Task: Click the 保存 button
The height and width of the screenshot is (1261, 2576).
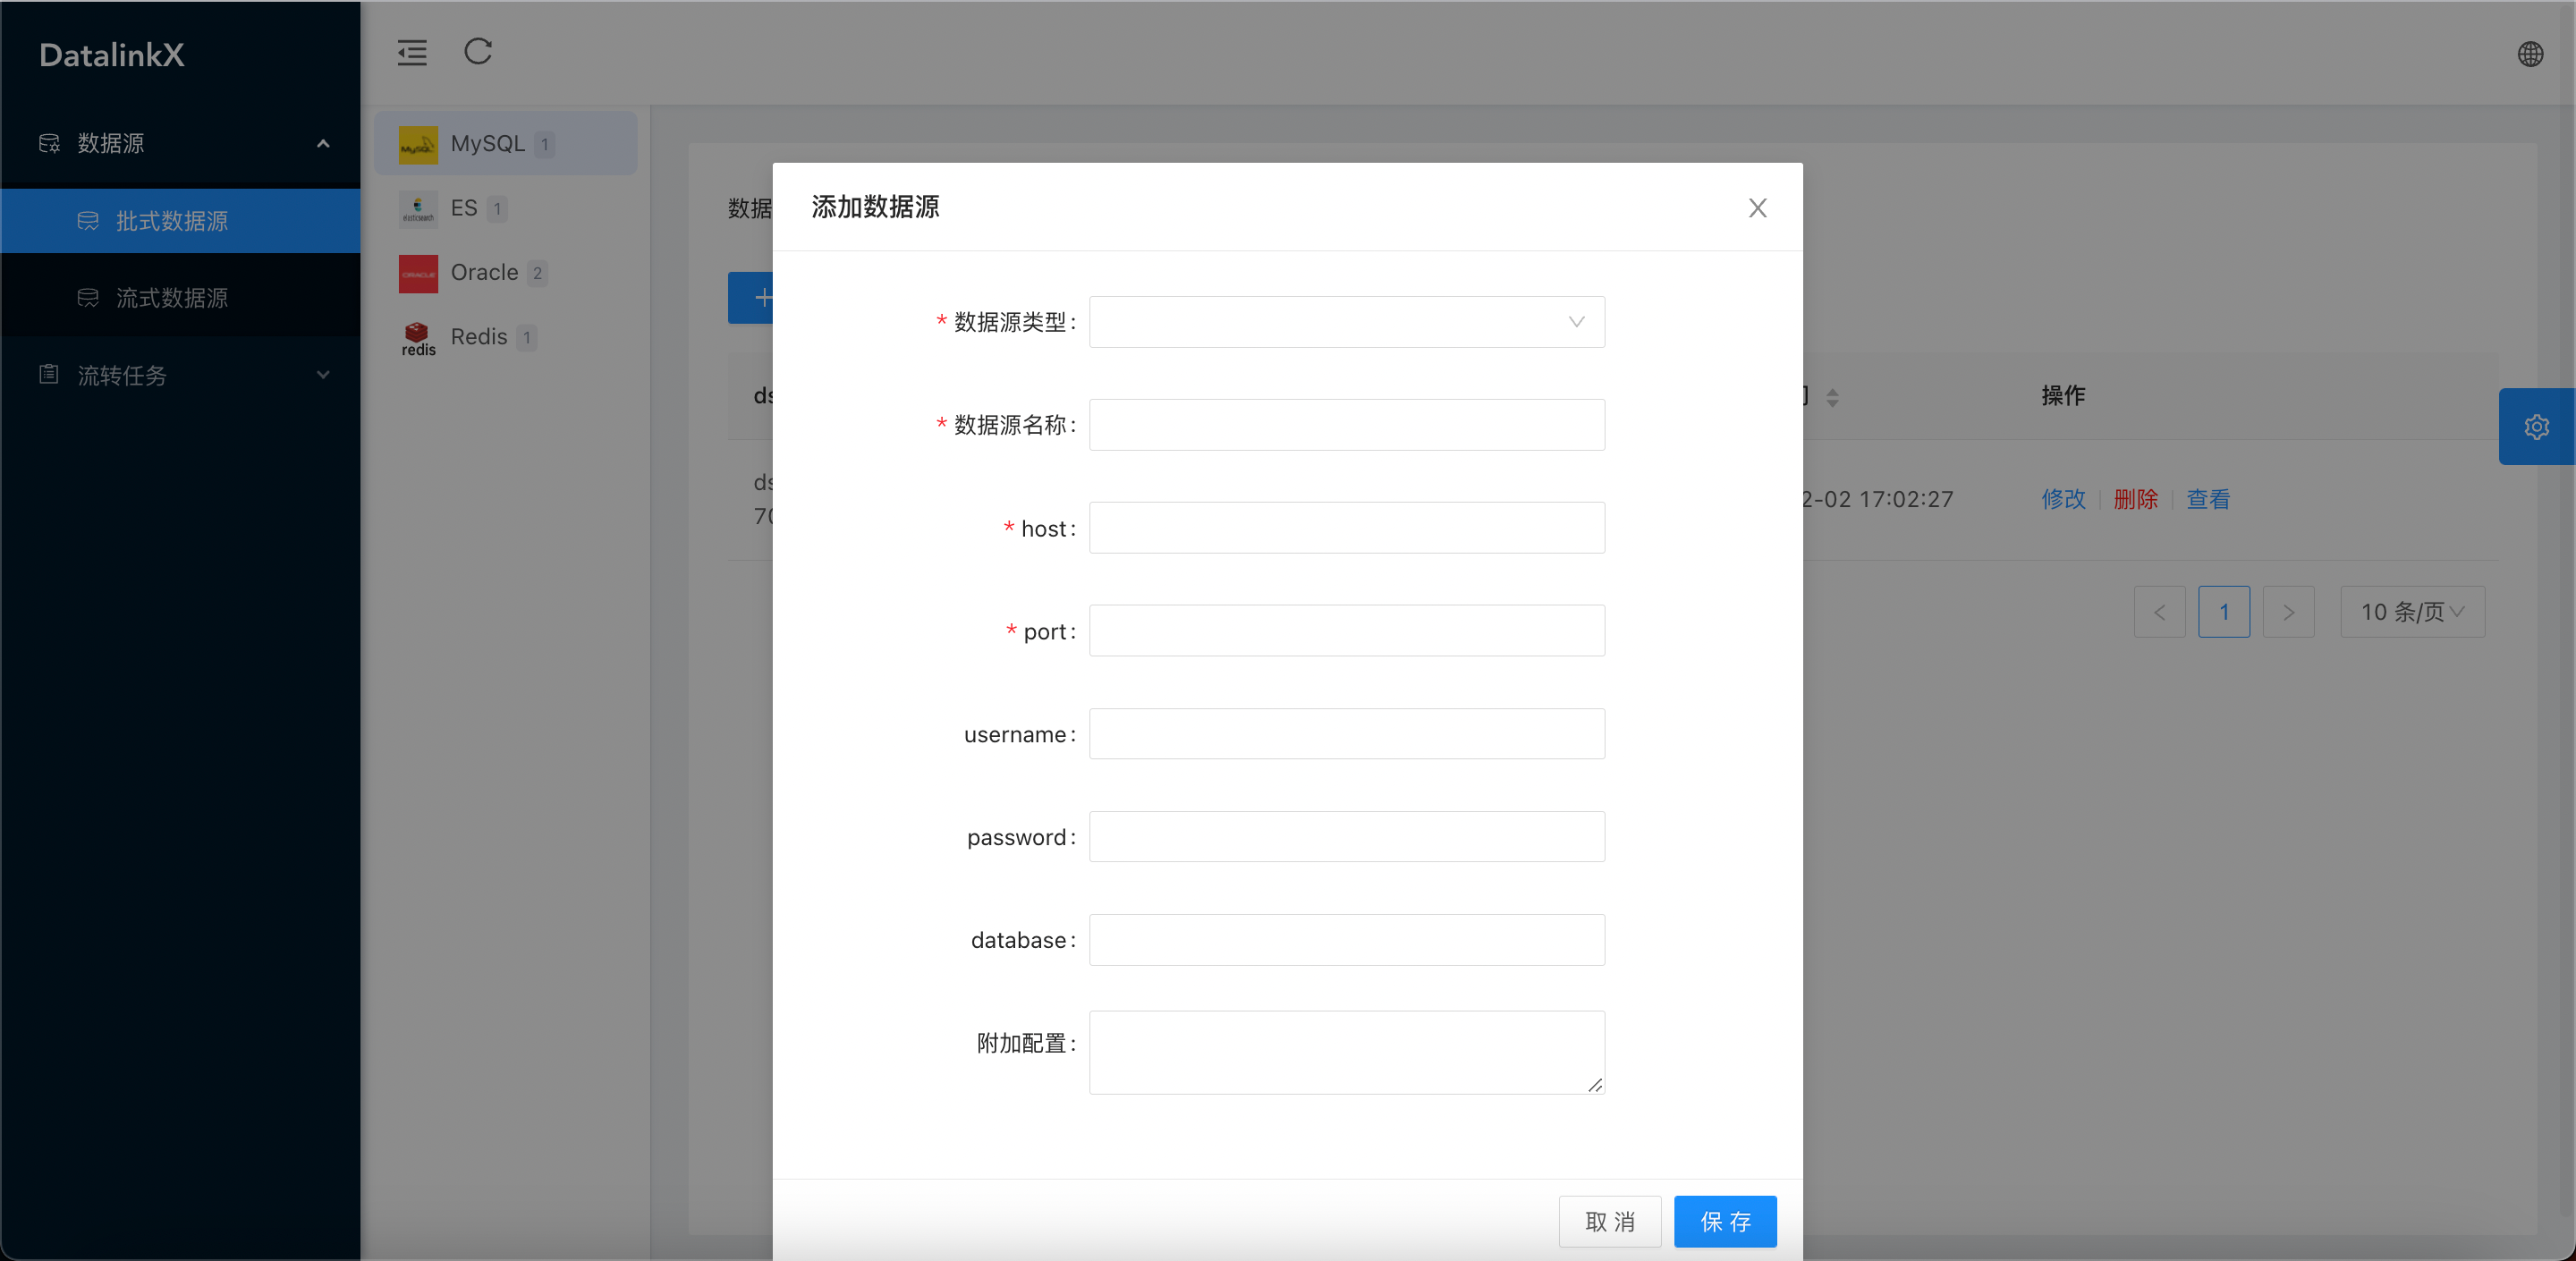Action: click(1725, 1221)
